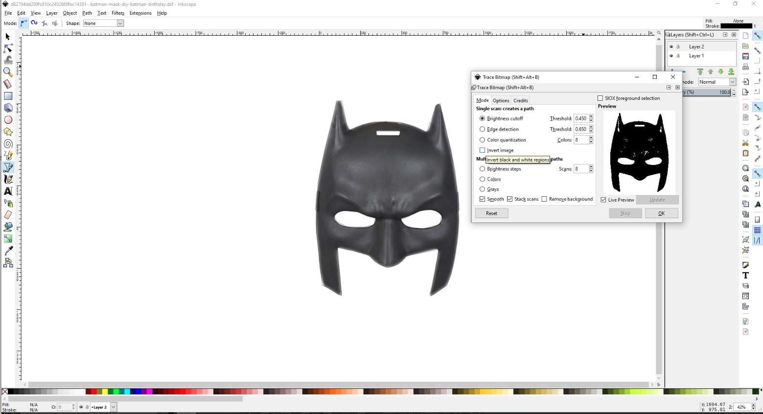Image resolution: width=763 pixels, height=414 pixels.
Task: Hide Layer 1 using eye icon
Action: [x=671, y=56]
